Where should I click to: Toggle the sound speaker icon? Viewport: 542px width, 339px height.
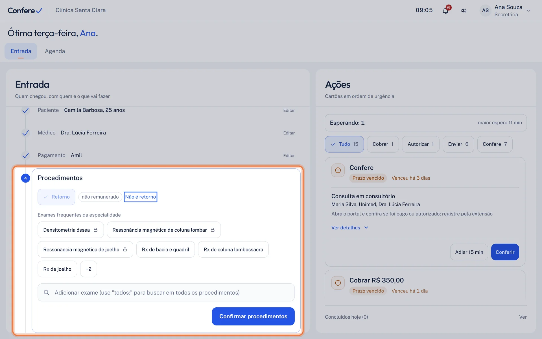[x=464, y=10]
